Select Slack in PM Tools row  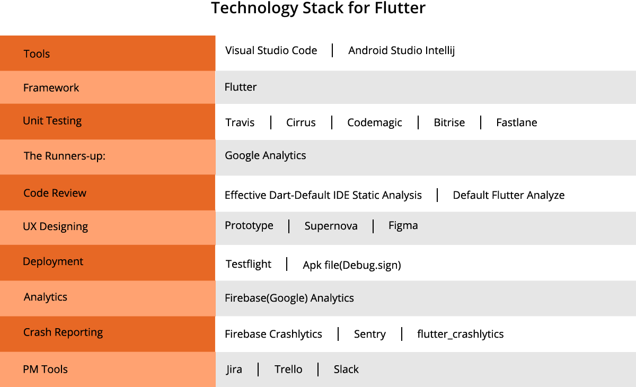point(346,370)
